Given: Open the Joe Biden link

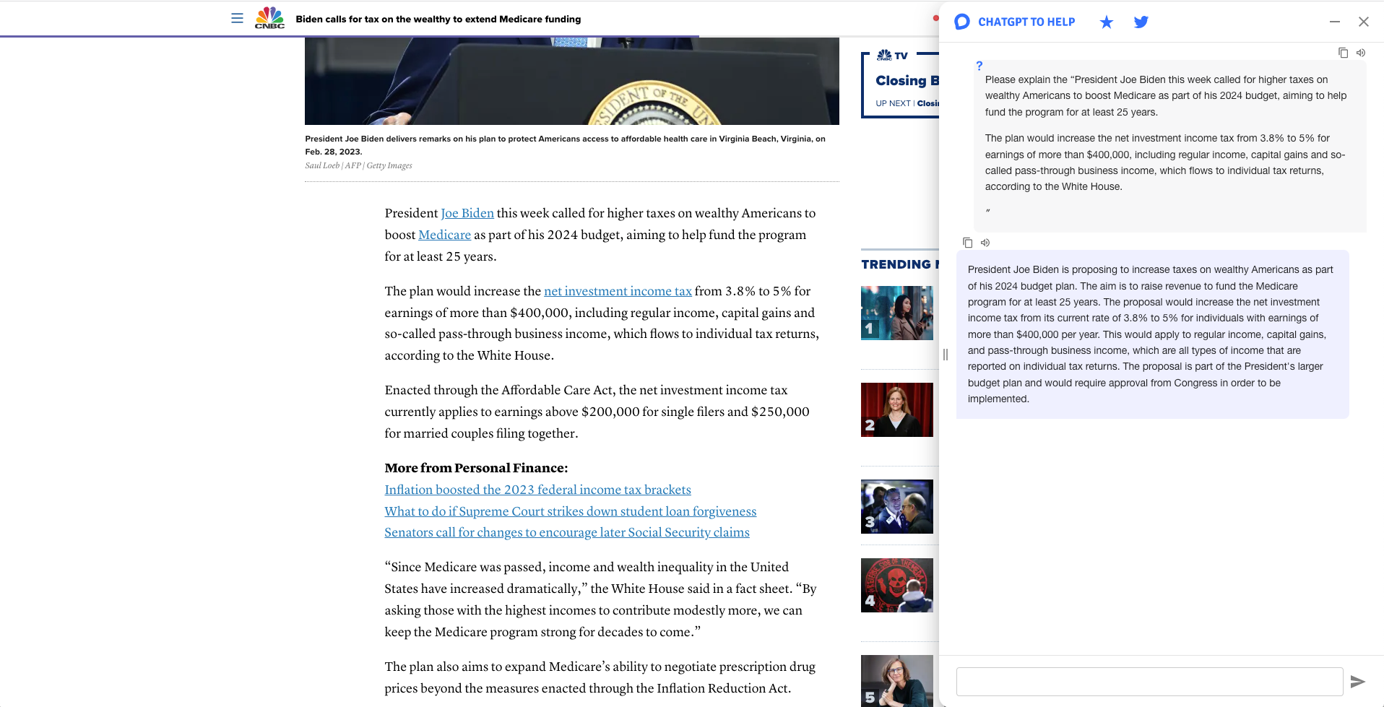Looking at the screenshot, I should (467, 213).
